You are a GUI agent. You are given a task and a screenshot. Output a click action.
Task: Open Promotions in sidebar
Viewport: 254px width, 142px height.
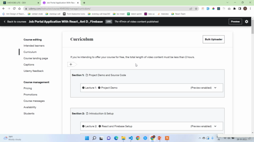pyautogui.click(x=30, y=95)
